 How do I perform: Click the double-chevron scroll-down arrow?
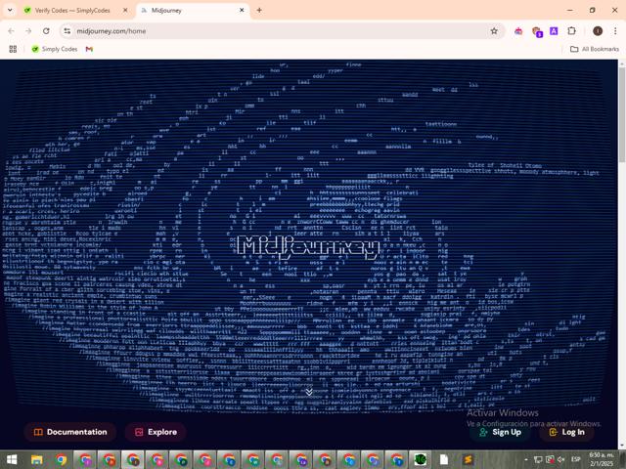(309, 392)
